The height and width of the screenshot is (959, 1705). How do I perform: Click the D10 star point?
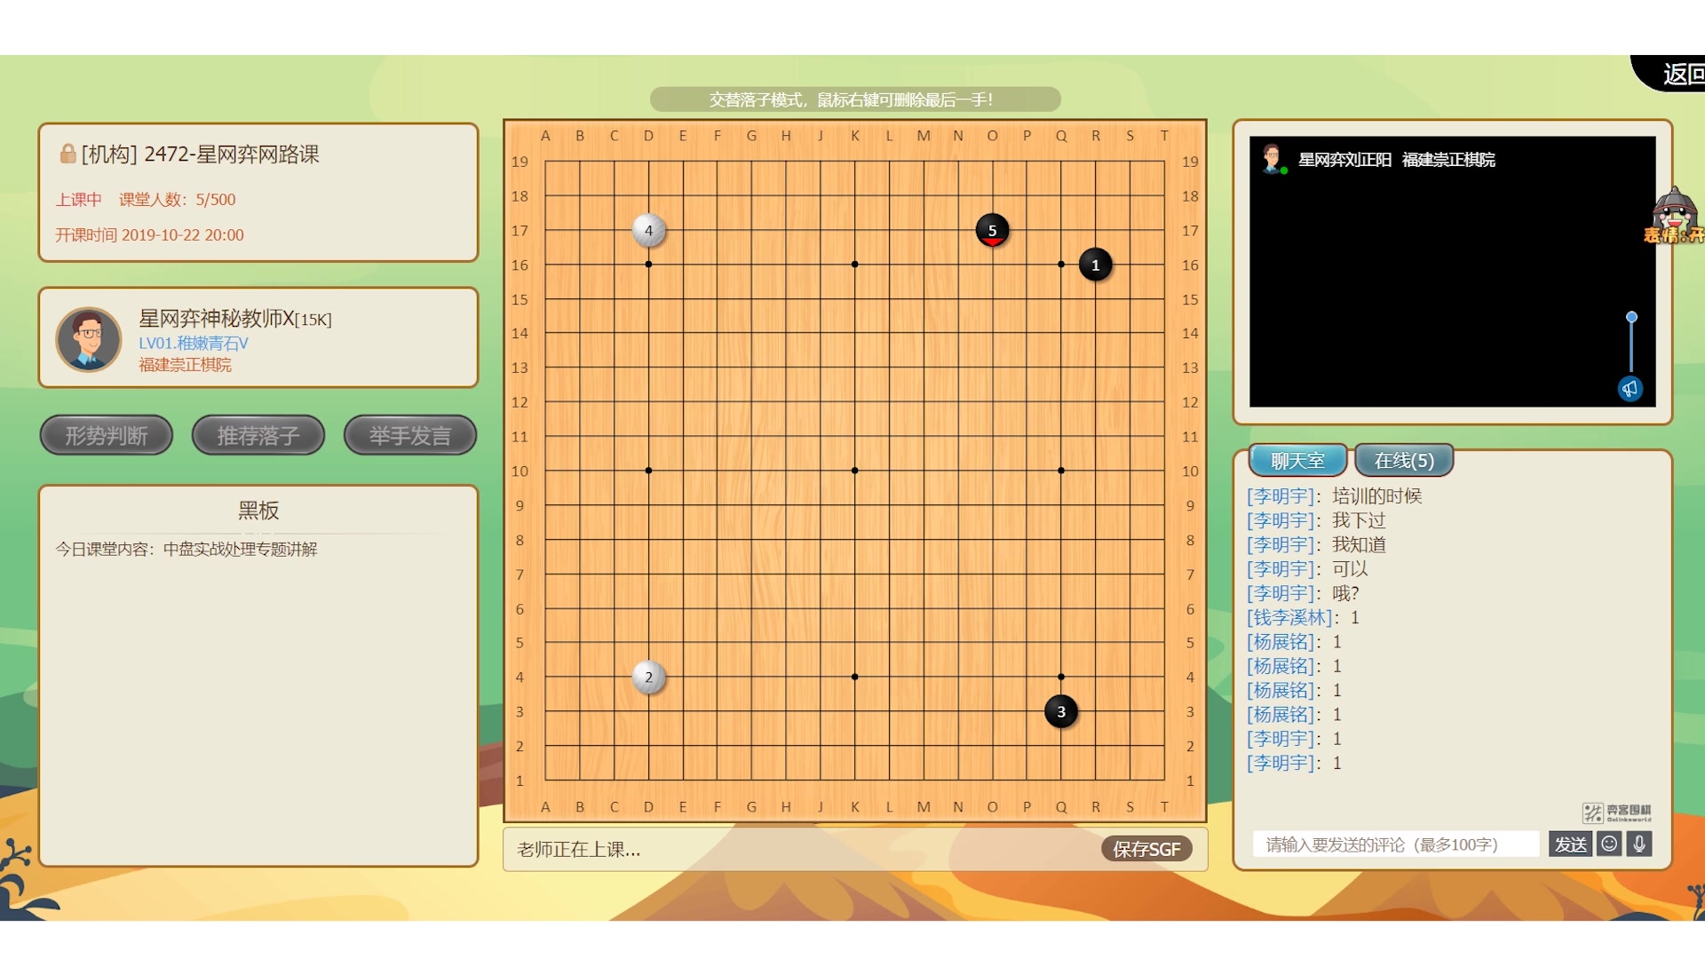(648, 471)
